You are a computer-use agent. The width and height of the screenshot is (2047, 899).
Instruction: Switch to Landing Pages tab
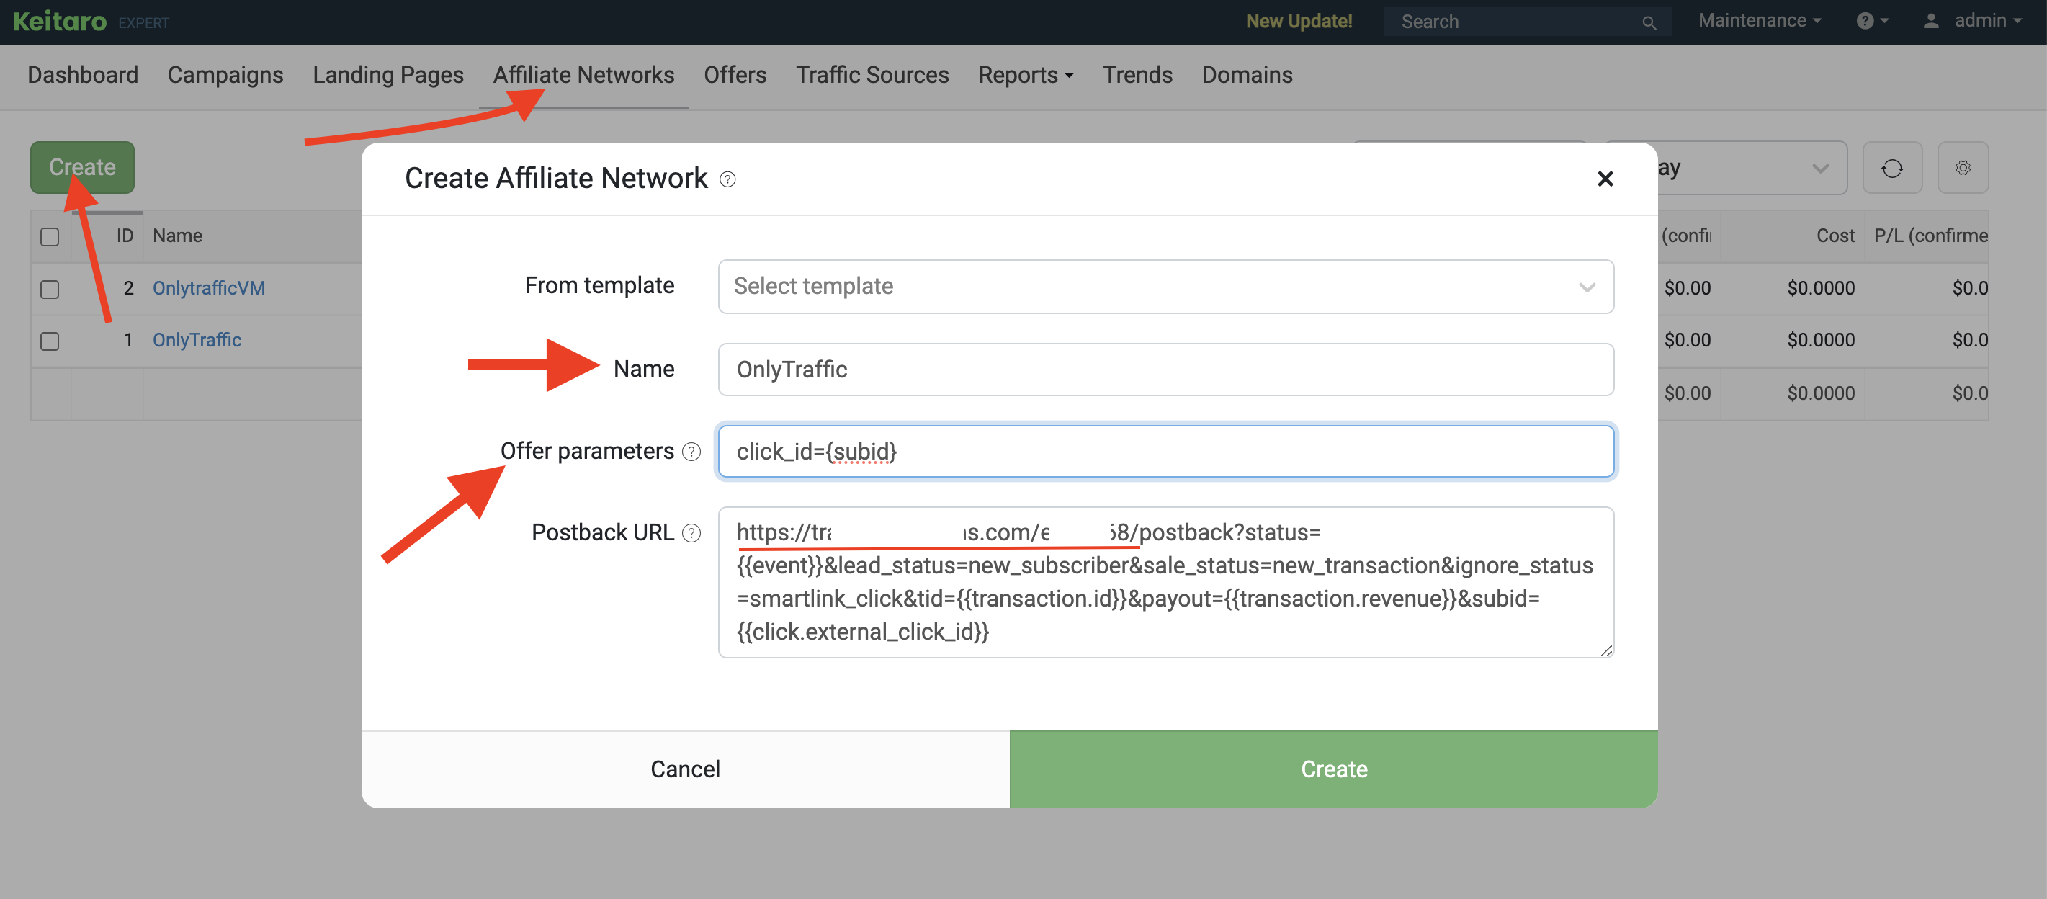click(x=388, y=76)
